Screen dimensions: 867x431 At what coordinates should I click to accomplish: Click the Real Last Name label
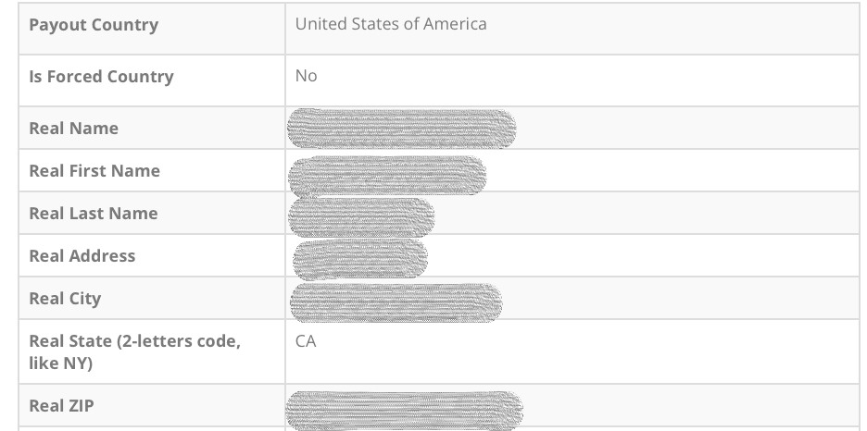coord(94,214)
